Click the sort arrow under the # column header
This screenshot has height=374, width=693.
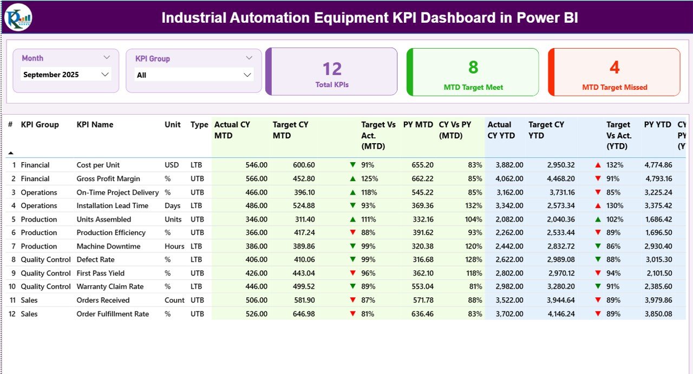(10, 152)
